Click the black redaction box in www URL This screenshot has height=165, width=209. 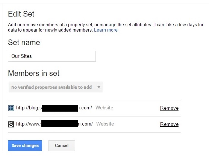(x=60, y=123)
